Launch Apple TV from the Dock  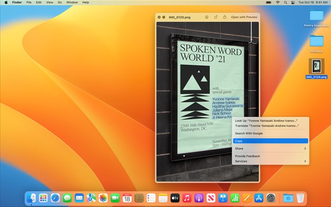point(175,198)
